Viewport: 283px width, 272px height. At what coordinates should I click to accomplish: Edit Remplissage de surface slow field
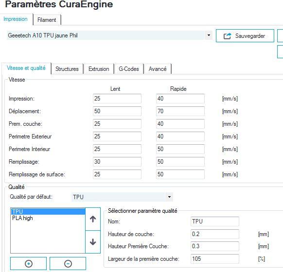pyautogui.click(x=117, y=174)
